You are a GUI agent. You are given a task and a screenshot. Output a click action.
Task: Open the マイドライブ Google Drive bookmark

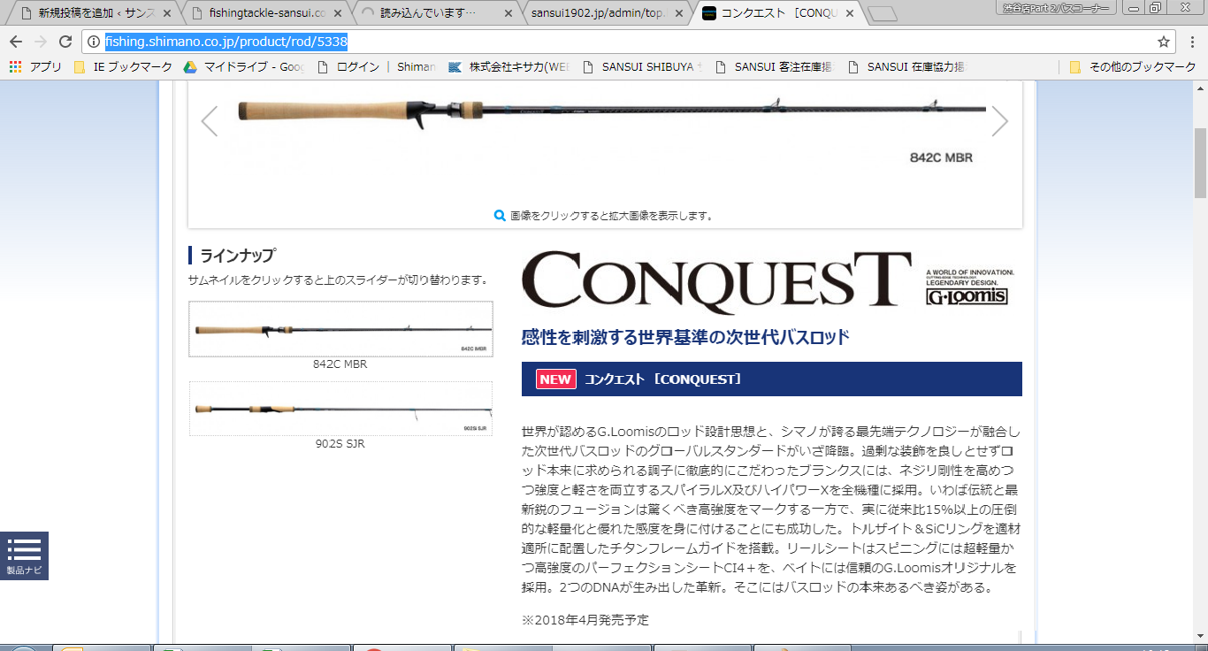coord(244,66)
